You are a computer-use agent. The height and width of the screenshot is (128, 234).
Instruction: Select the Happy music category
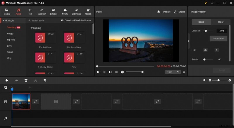click(10, 34)
